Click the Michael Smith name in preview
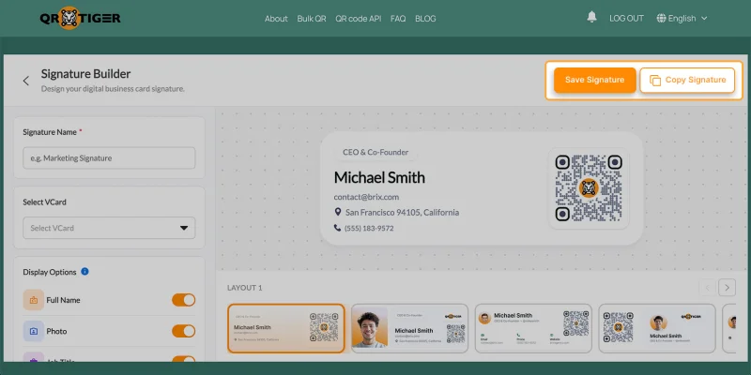This screenshot has width=751, height=375. [379, 177]
